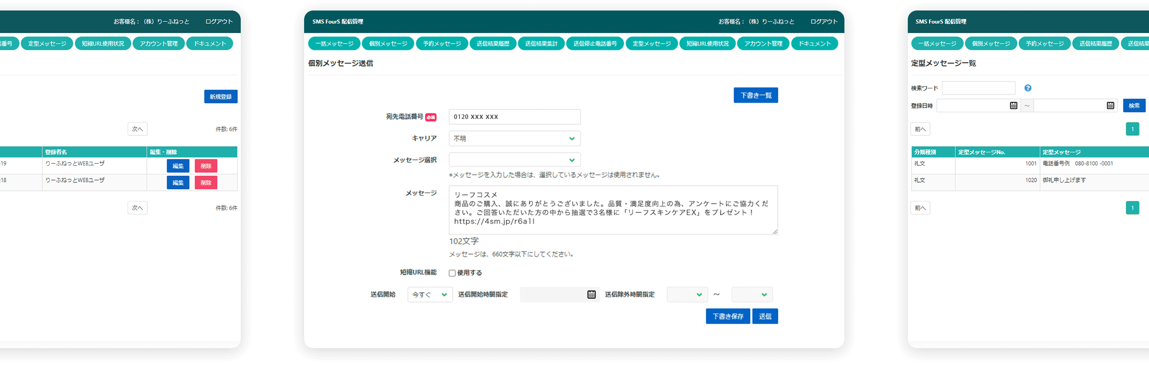This screenshot has width=1149, height=365.
Task: Open 送信結果集計 tab in center window
Action: [541, 44]
